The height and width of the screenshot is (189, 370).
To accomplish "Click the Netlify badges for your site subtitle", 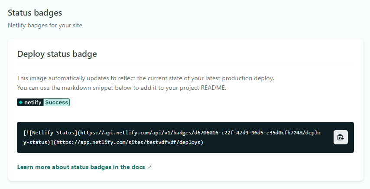I will pyautogui.click(x=45, y=25).
